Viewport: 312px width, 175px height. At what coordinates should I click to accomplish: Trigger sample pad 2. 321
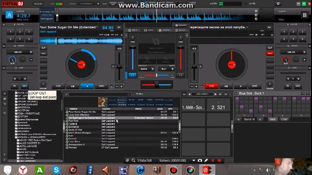point(218,105)
